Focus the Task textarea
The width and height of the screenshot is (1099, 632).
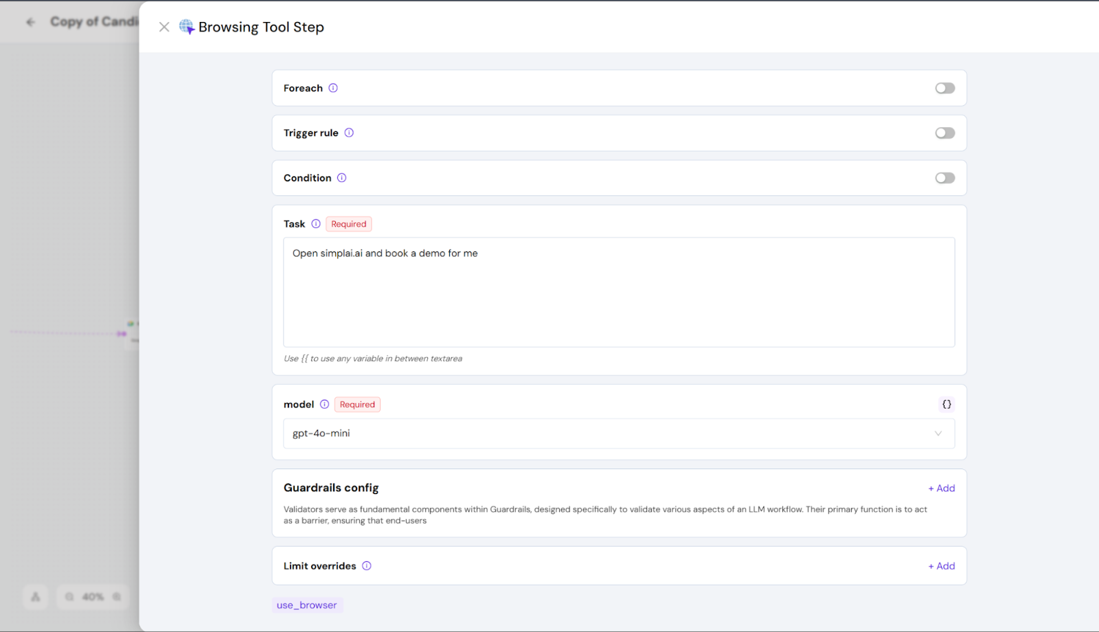tap(619, 292)
